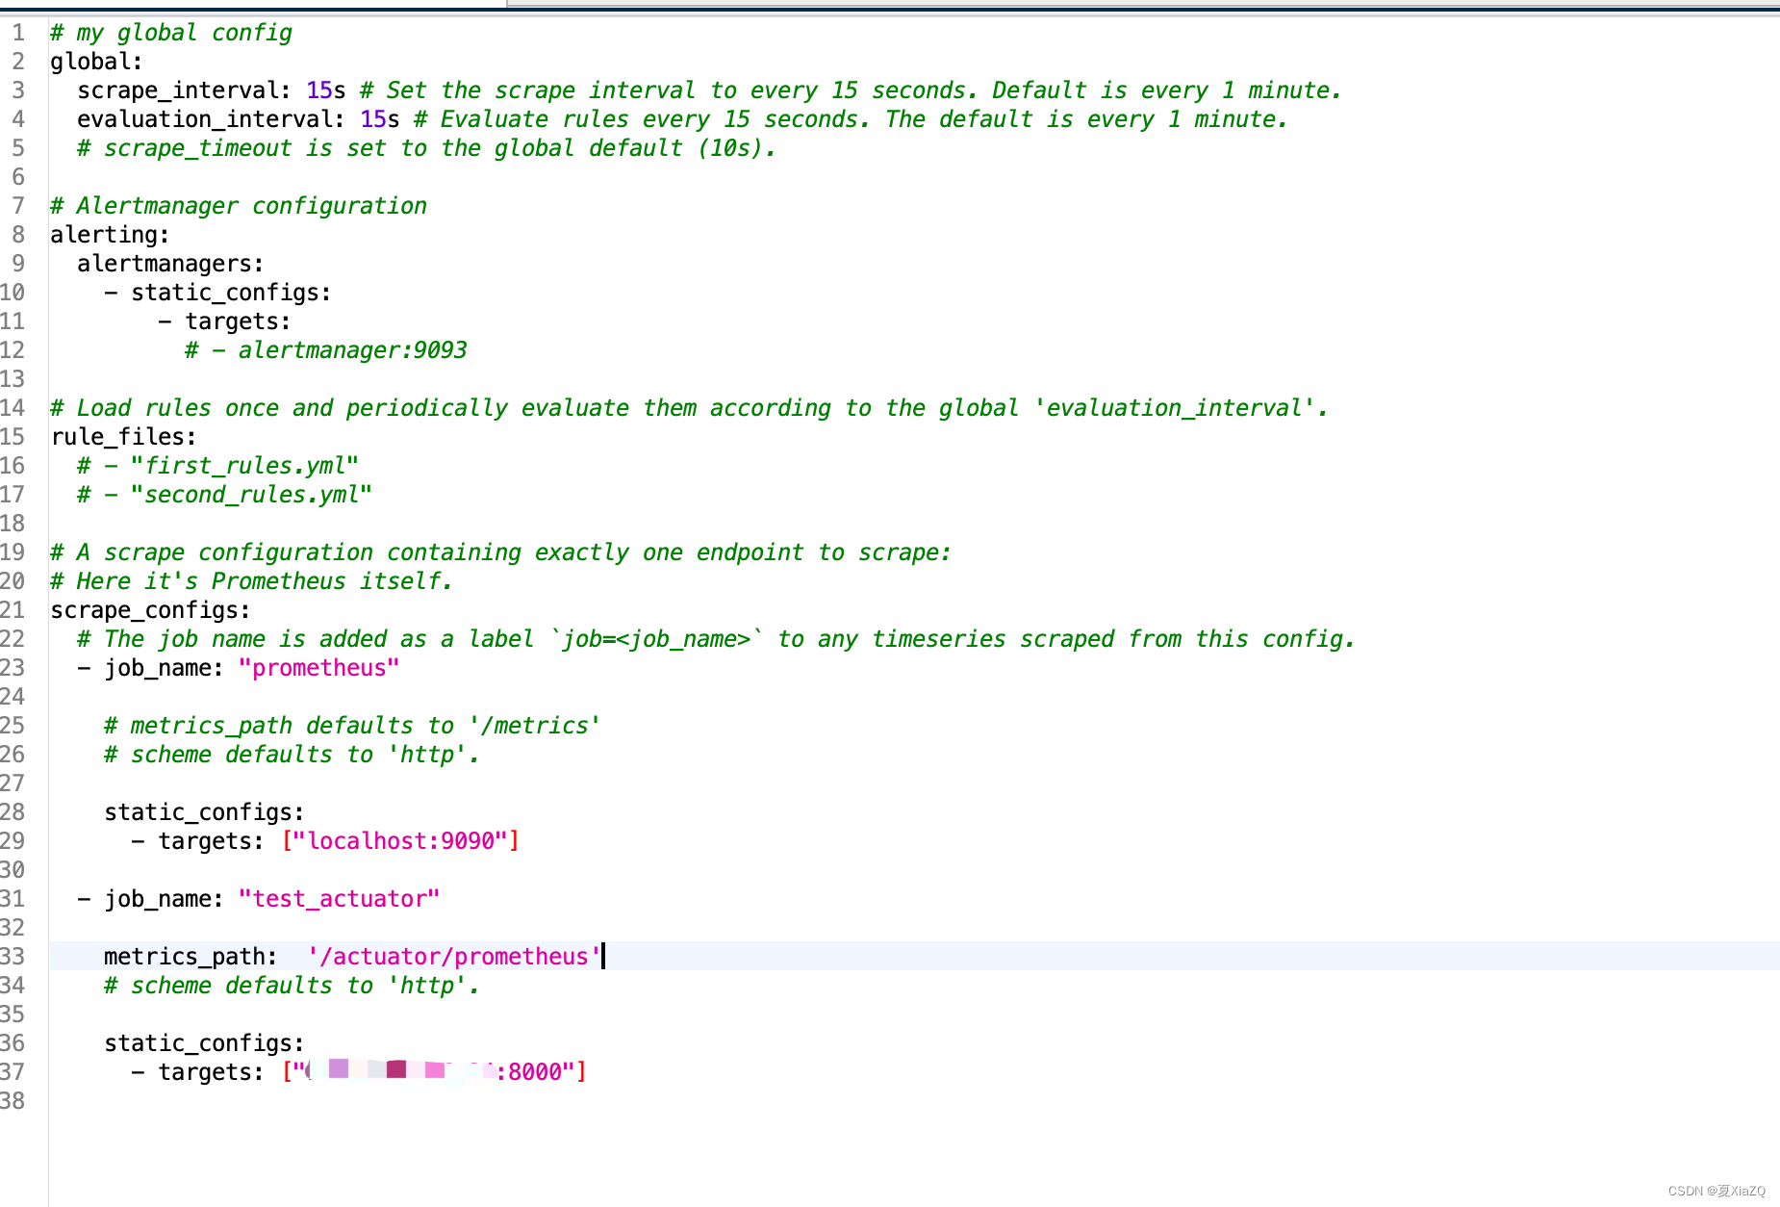Click '"second_rules.yml"' comment line
Screen dimensions: 1780x1207
(224, 495)
